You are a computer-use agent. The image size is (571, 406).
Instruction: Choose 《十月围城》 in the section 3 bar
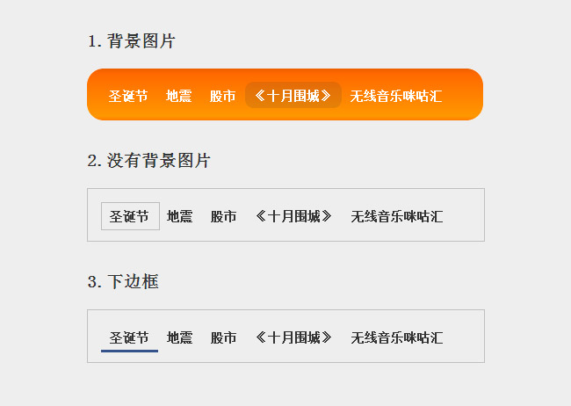[x=294, y=337]
